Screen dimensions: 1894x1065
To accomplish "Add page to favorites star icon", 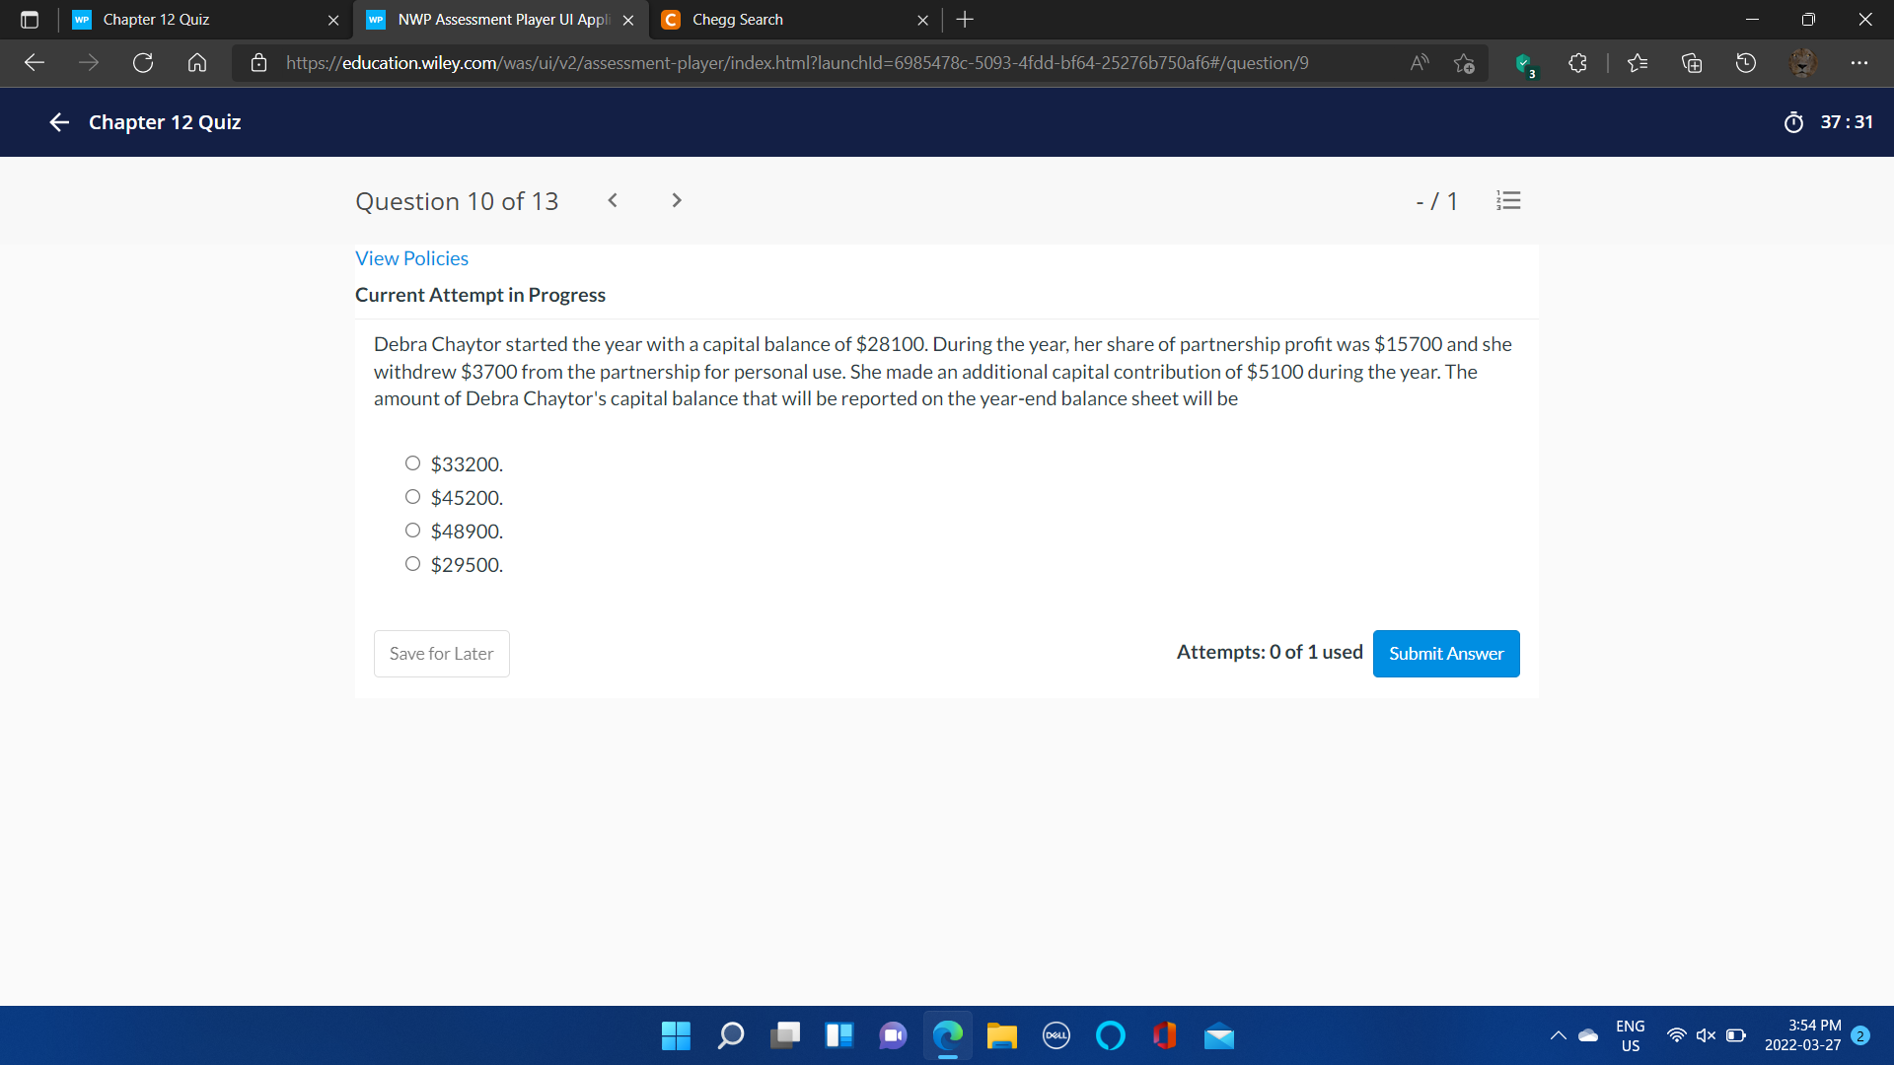I will (1464, 63).
